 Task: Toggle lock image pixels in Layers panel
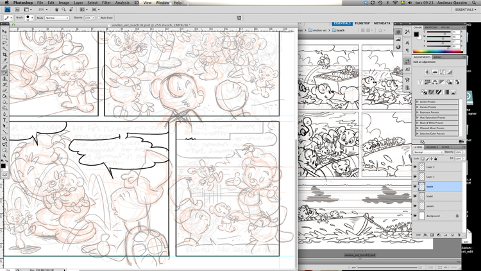(427, 159)
